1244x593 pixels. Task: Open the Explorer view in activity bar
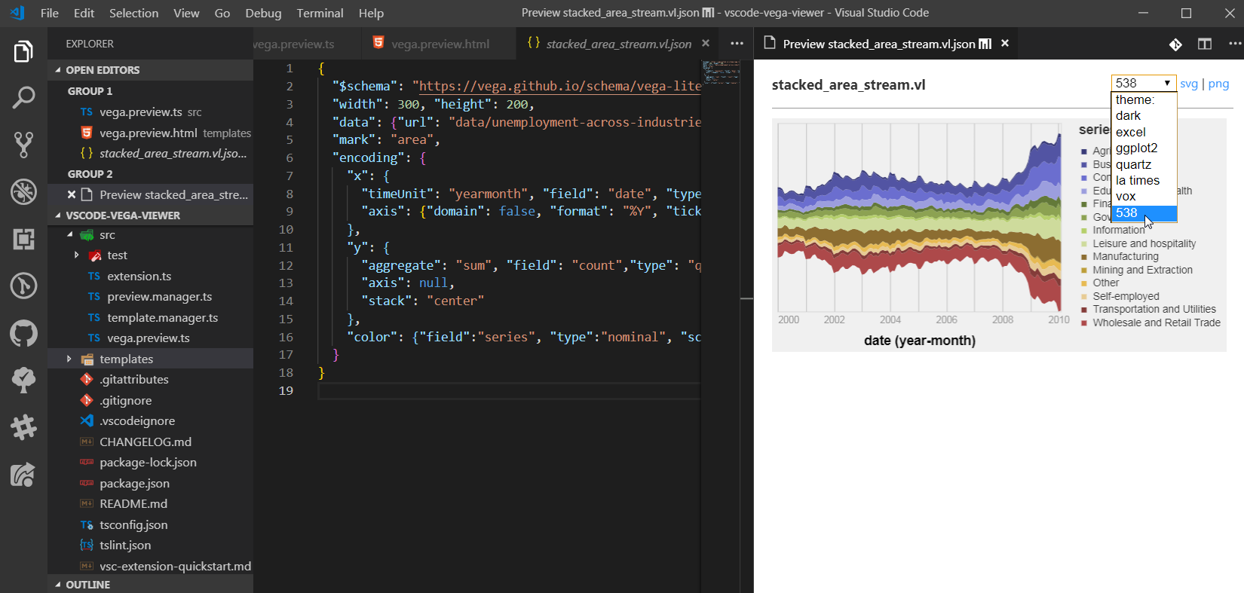point(23,52)
